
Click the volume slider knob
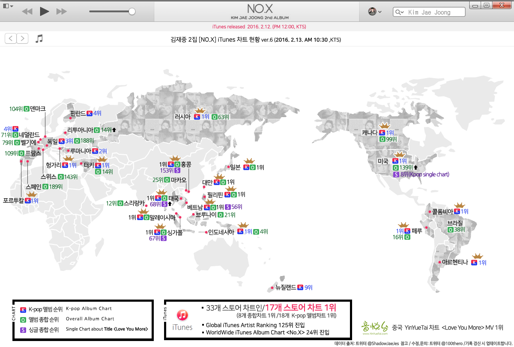point(132,12)
